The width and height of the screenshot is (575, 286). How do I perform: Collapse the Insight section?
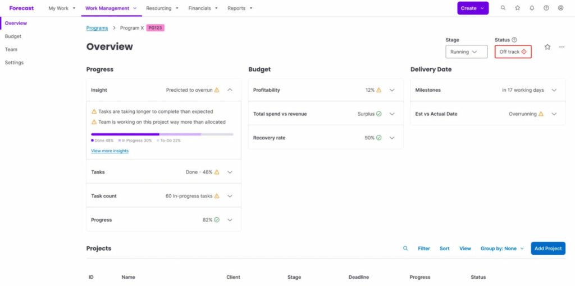pos(230,90)
